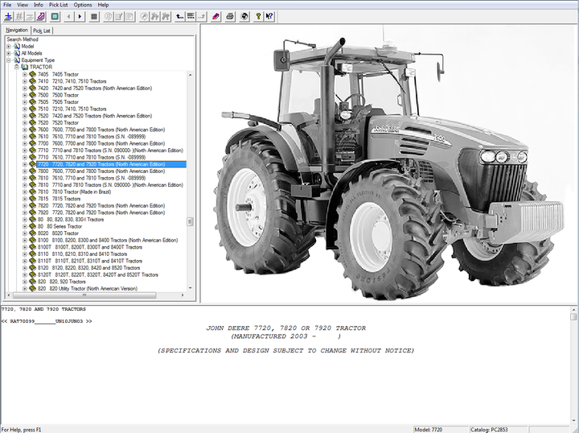Select the 7920 tractors catalog entry
Screen dimensions: 579x433
point(101,212)
